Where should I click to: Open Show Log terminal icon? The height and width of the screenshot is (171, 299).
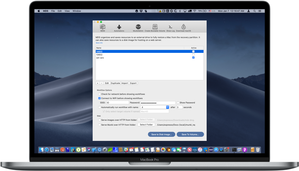click(x=170, y=27)
